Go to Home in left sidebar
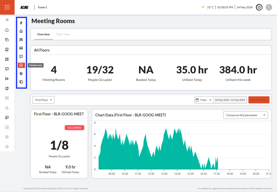Screen dimensions: 277x192 (x=7, y=30)
